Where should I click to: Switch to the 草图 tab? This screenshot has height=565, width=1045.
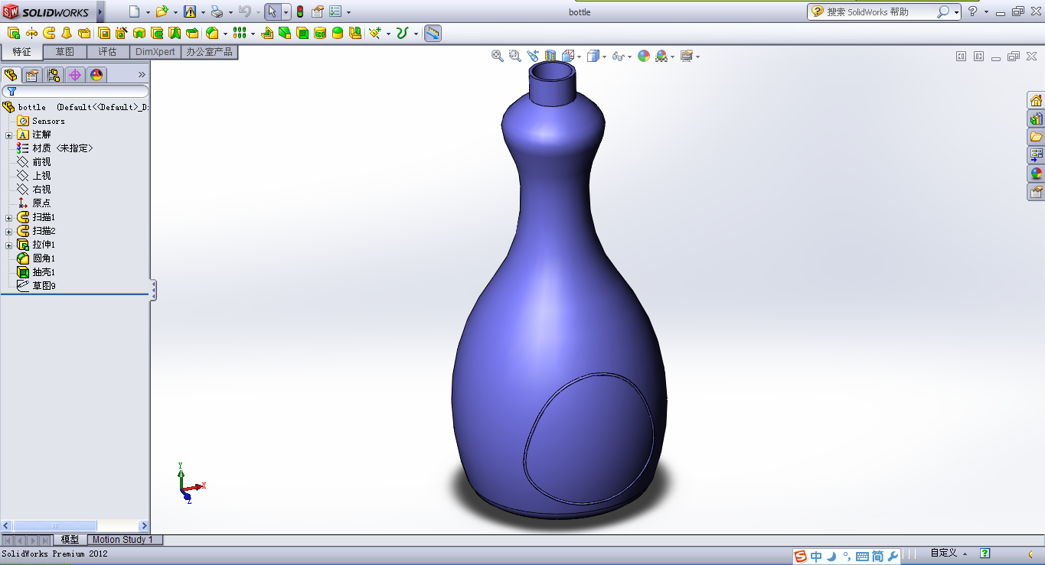tap(64, 52)
